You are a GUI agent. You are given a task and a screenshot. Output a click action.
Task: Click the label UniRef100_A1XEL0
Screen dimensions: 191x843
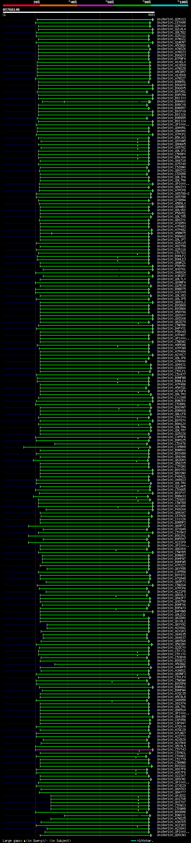pos(171,62)
